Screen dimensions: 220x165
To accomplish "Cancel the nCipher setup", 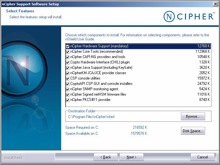I will coord(202,157).
